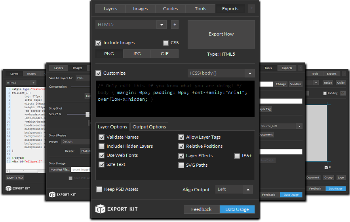350x222 pixels.
Task: Toggle the Include Images checkbox
Action: (x=99, y=43)
